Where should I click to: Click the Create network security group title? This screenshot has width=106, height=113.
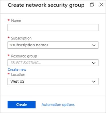46,5
